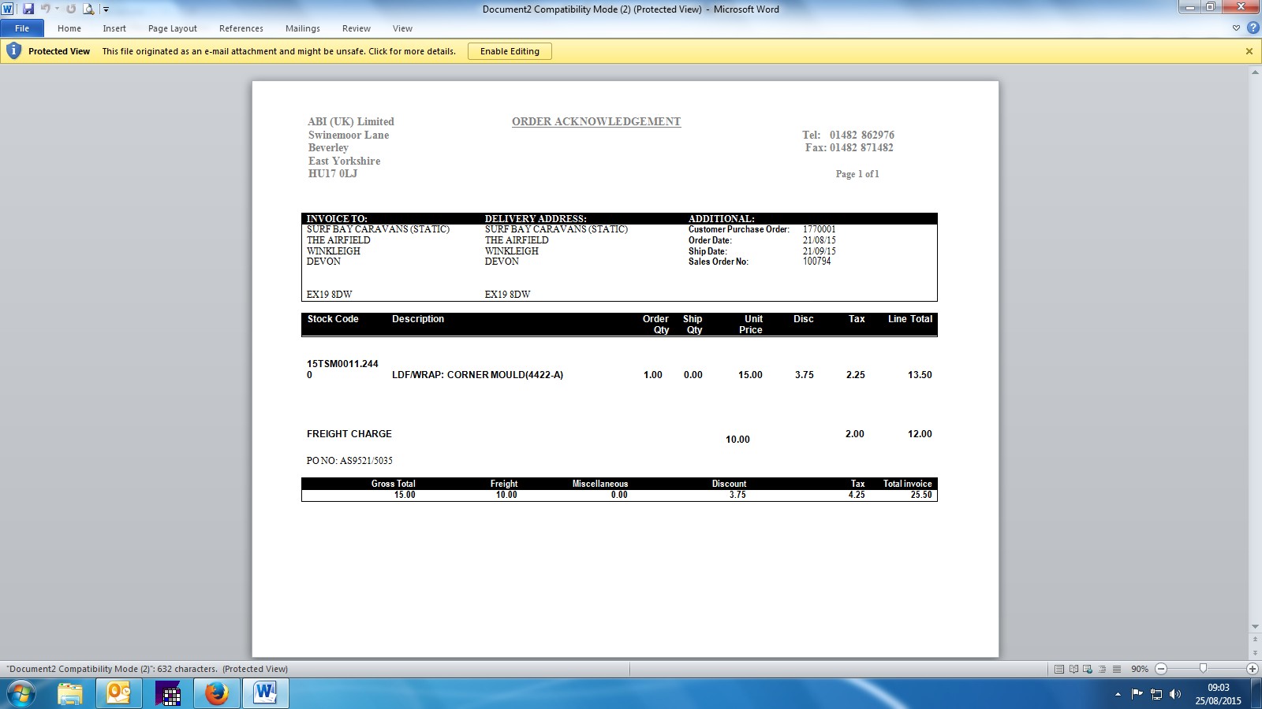Click the Zoom In plus button

pos(1252,669)
